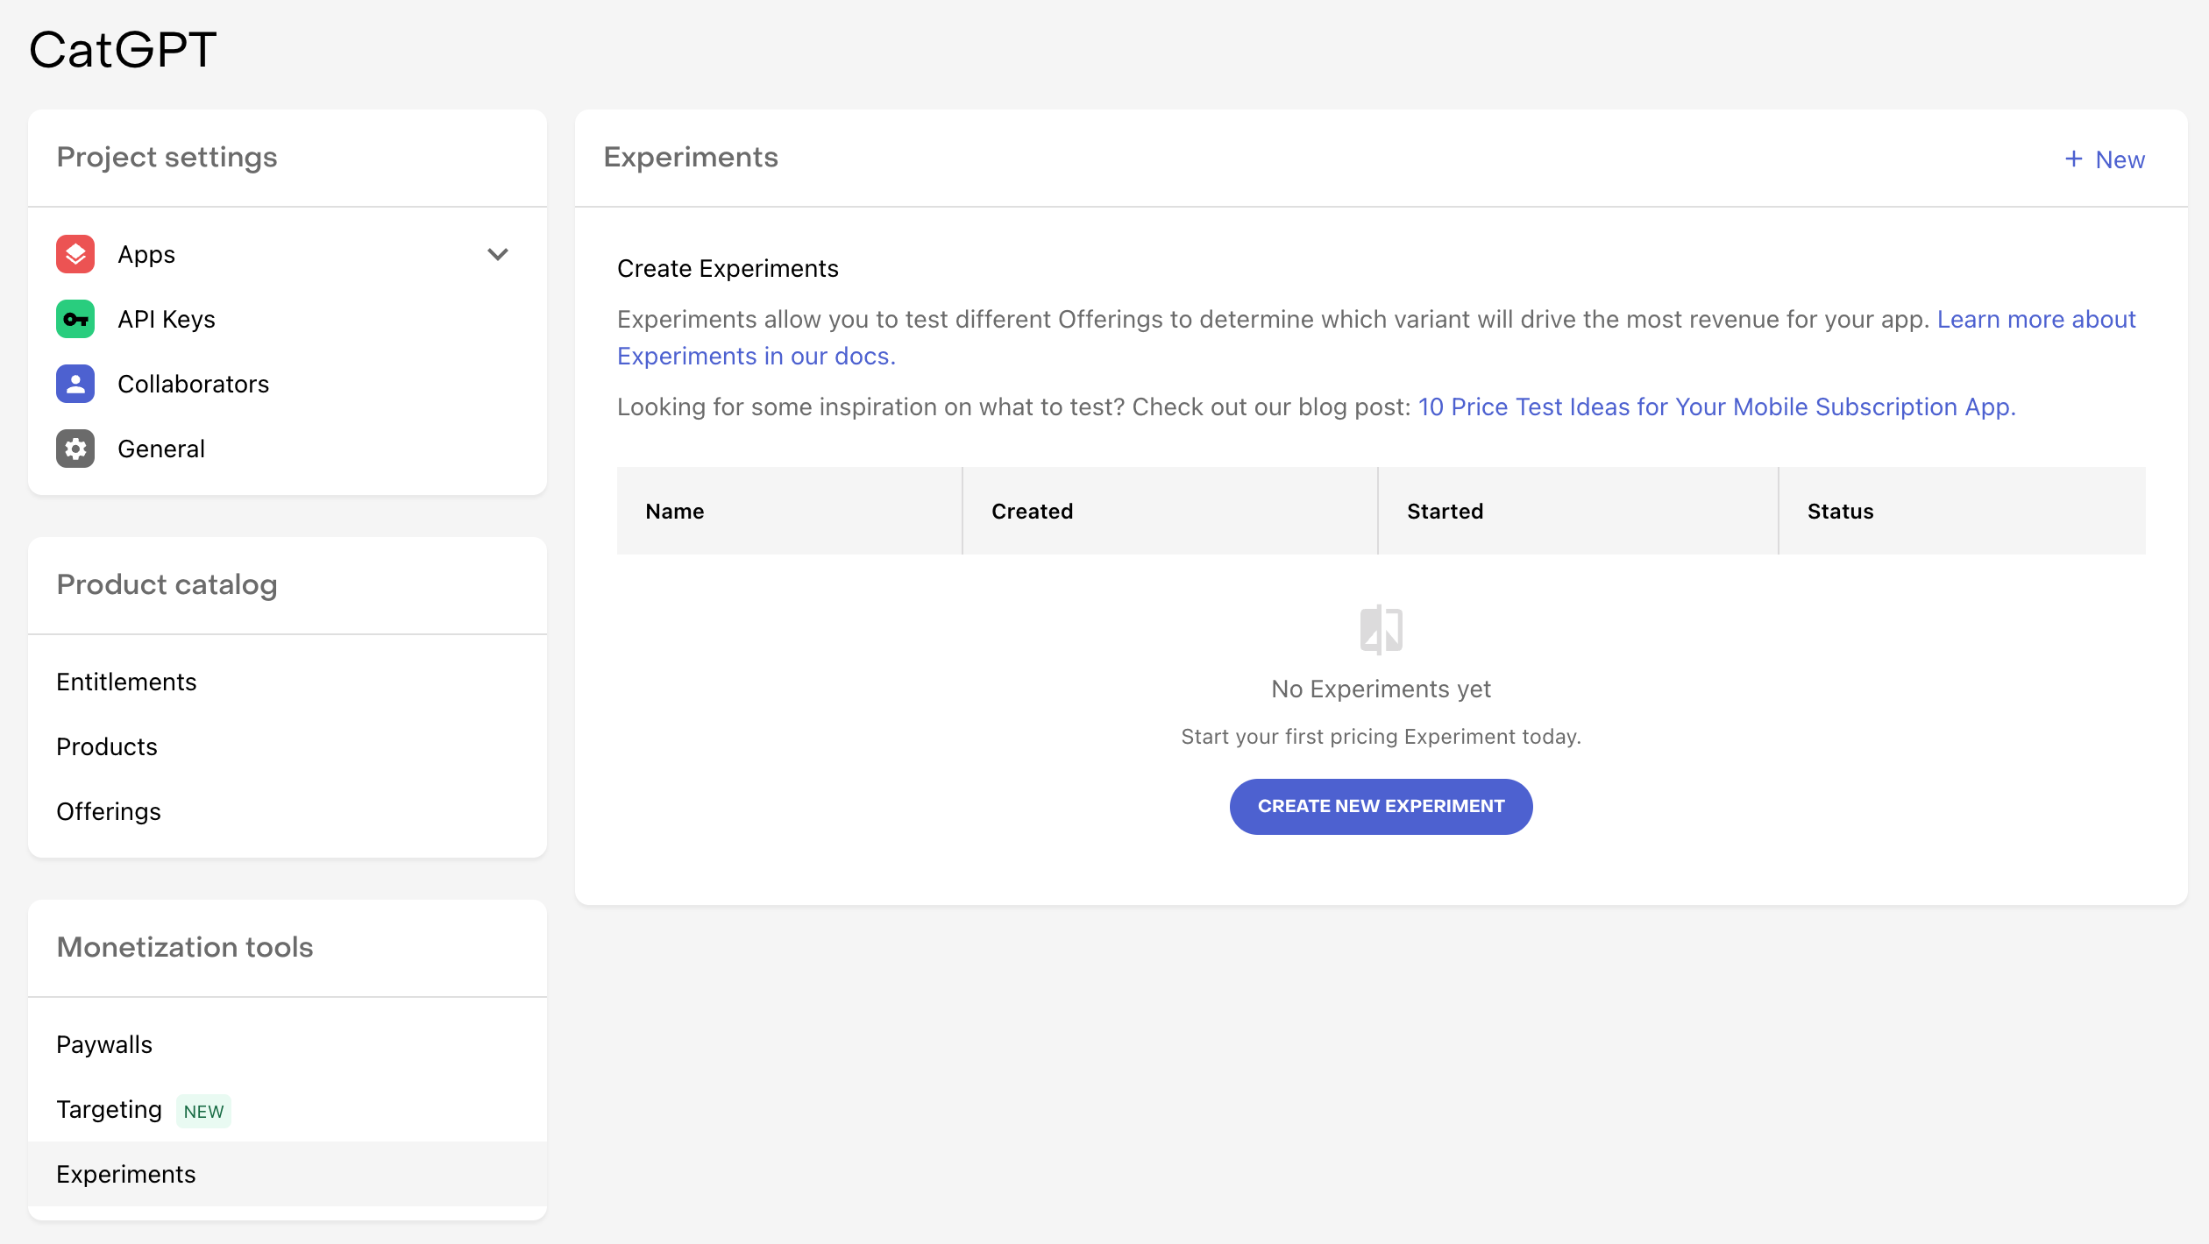Click the Product catalog heading
The image size is (2209, 1244).
(167, 584)
